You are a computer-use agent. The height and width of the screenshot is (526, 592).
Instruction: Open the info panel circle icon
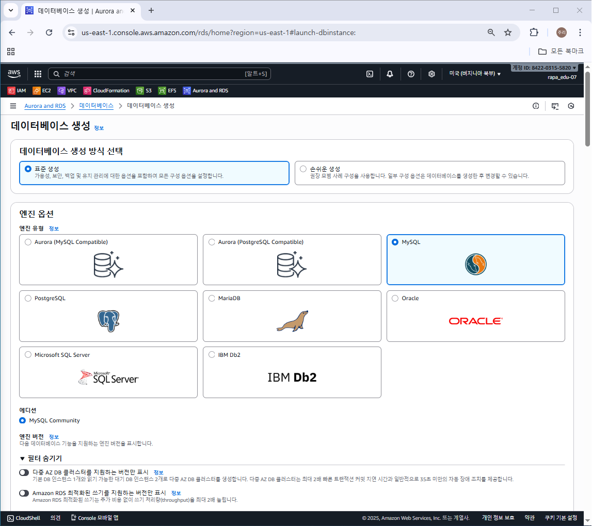[536, 106]
